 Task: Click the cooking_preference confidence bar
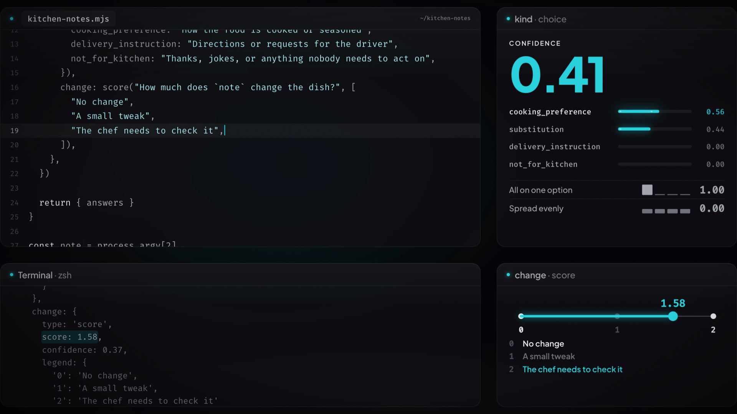(x=654, y=112)
